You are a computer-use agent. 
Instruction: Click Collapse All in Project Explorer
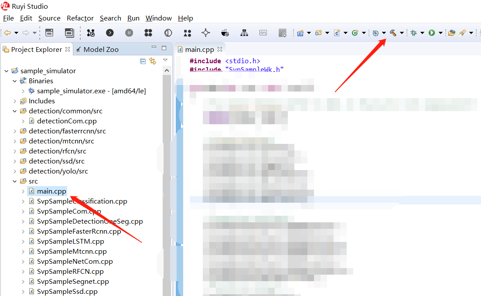[x=143, y=61]
